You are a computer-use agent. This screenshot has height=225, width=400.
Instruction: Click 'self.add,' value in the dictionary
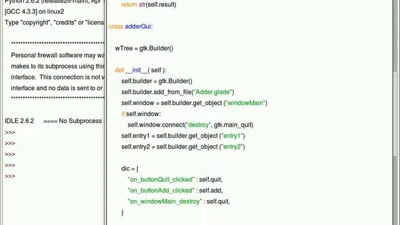pos(211,191)
